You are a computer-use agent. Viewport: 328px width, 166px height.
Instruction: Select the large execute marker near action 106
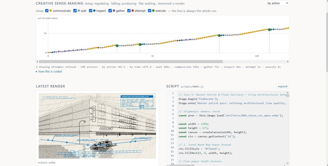(x=269, y=30)
